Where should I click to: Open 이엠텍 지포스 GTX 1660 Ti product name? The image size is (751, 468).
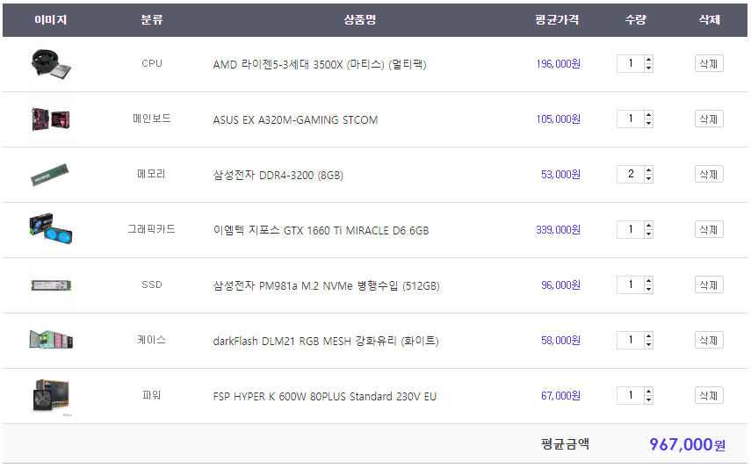coord(321,230)
